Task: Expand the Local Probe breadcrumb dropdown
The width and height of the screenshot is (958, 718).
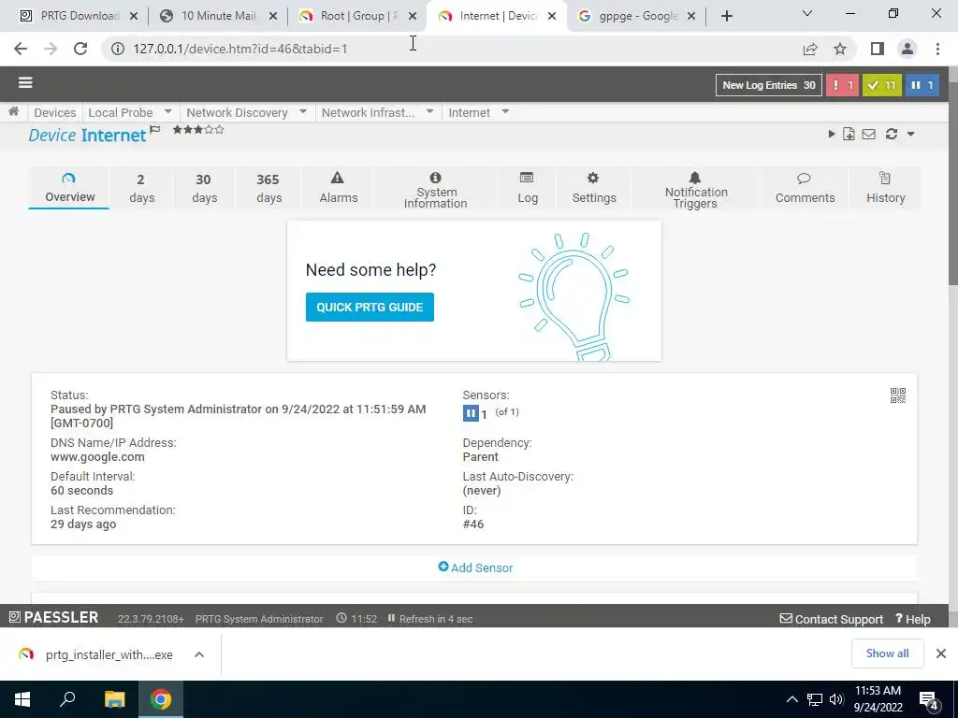Action: pyautogui.click(x=168, y=112)
